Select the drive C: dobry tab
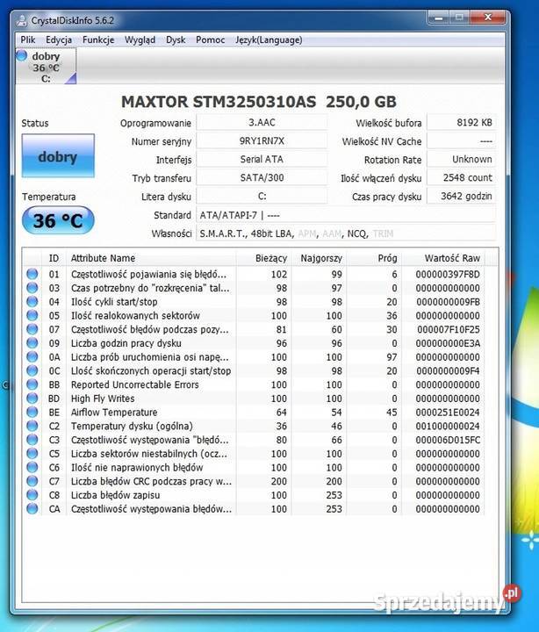This screenshot has width=539, height=632. tap(46, 67)
